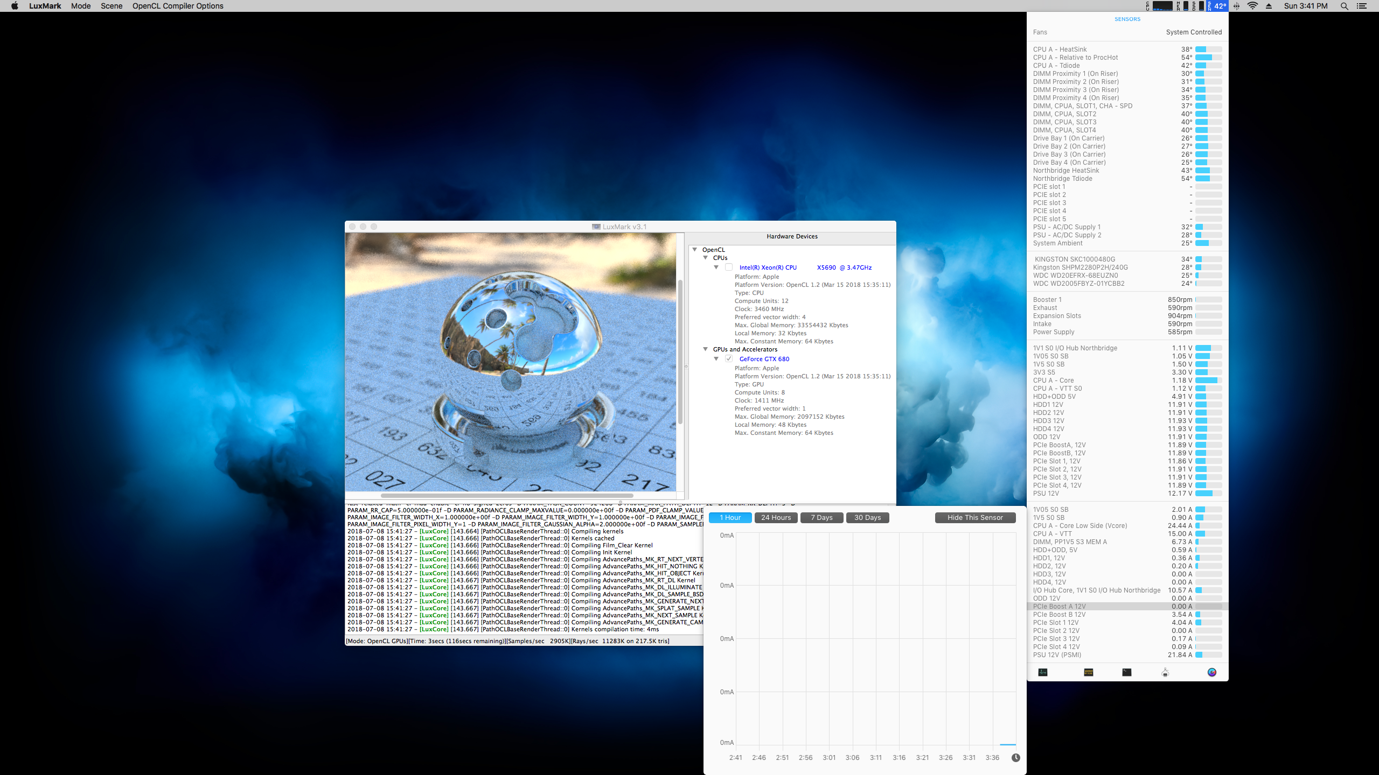Click the render view horizontal scrollbar
Screen dimensions: 1379x775
click(506, 496)
